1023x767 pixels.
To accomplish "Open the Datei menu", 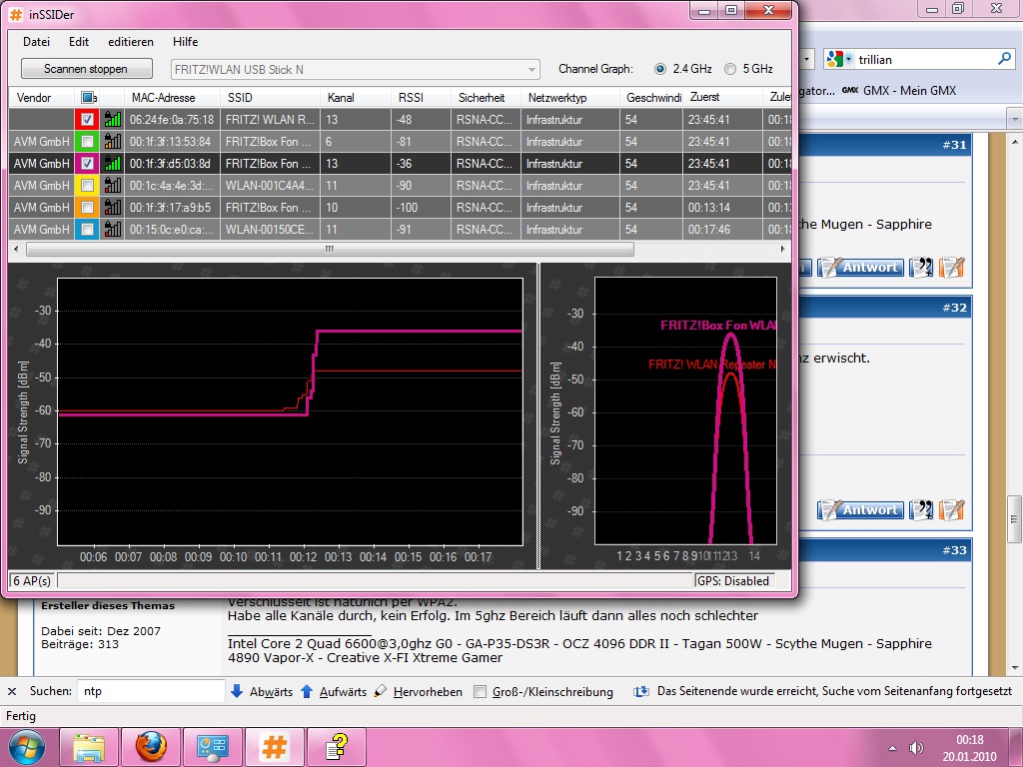I will pyautogui.click(x=36, y=42).
